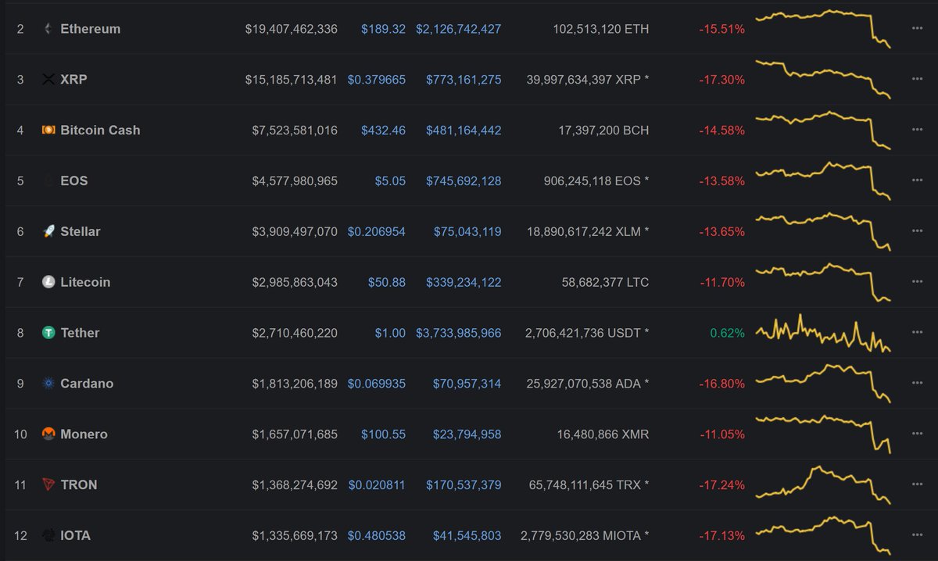Open the Tether coin page link
This screenshot has width=938, height=561.
(x=80, y=333)
